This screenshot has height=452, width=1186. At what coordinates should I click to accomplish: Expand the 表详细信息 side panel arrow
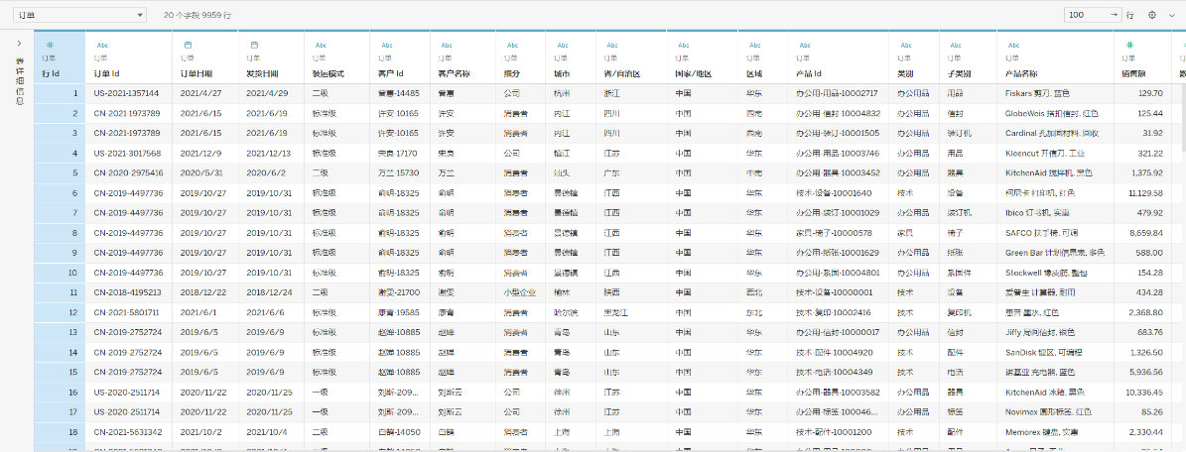20,43
